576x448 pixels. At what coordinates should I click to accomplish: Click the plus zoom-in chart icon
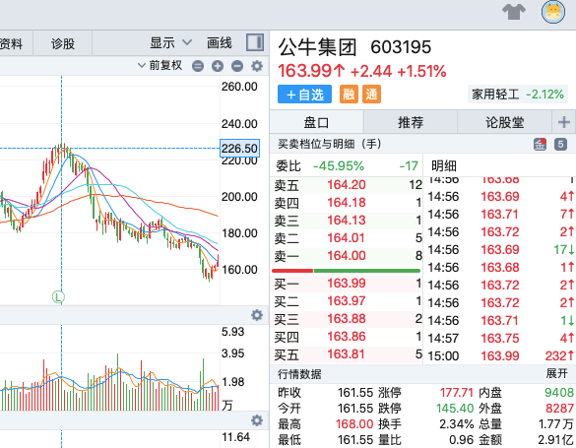(218, 66)
